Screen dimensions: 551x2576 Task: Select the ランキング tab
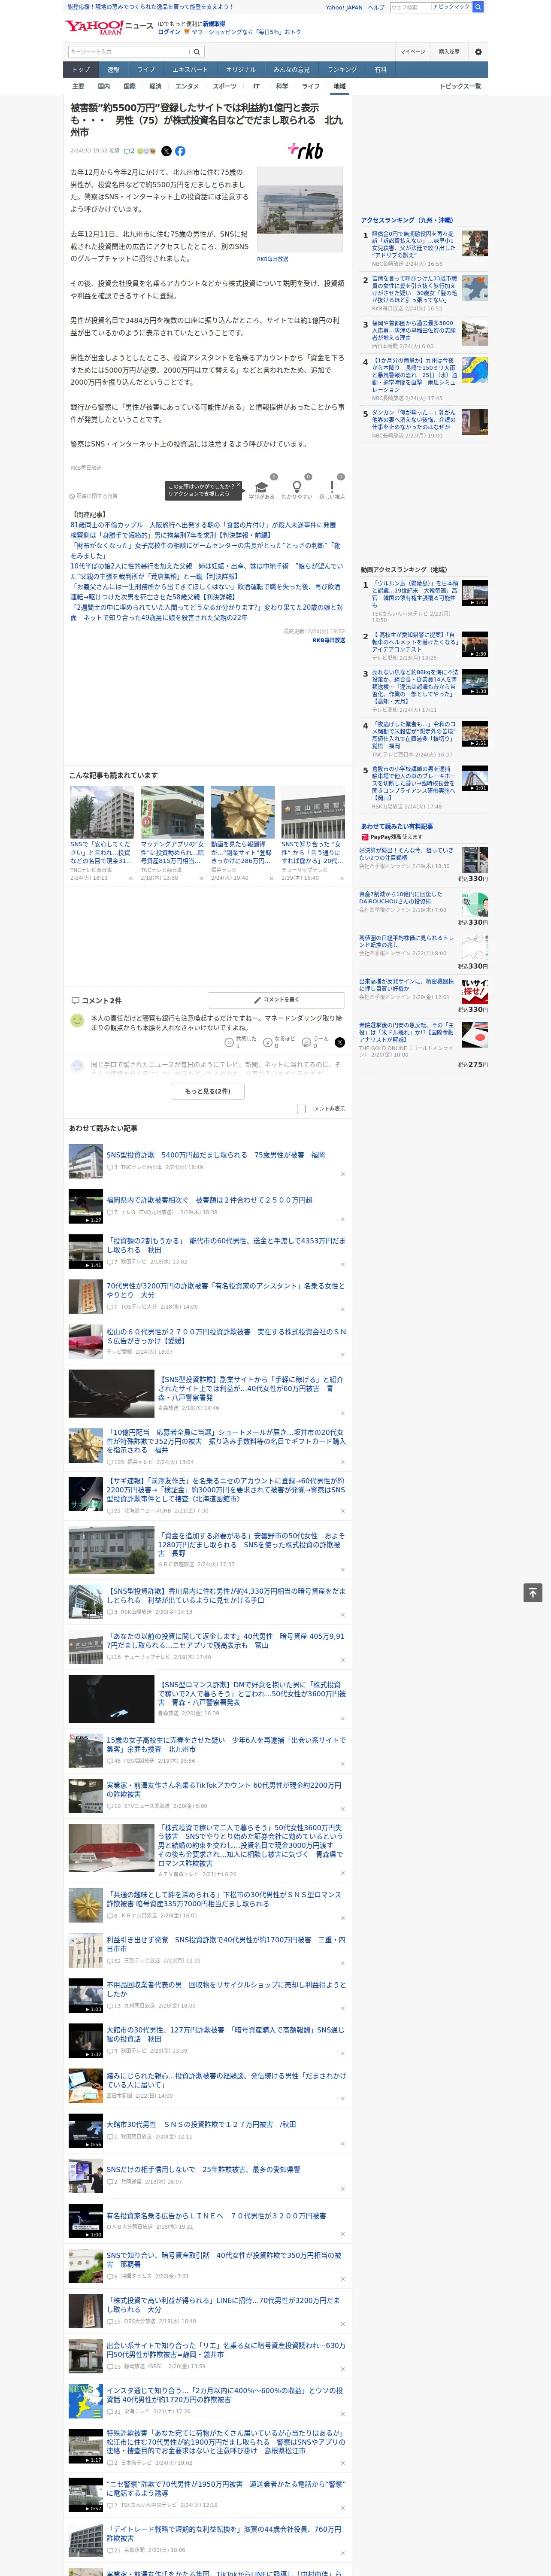click(x=342, y=70)
